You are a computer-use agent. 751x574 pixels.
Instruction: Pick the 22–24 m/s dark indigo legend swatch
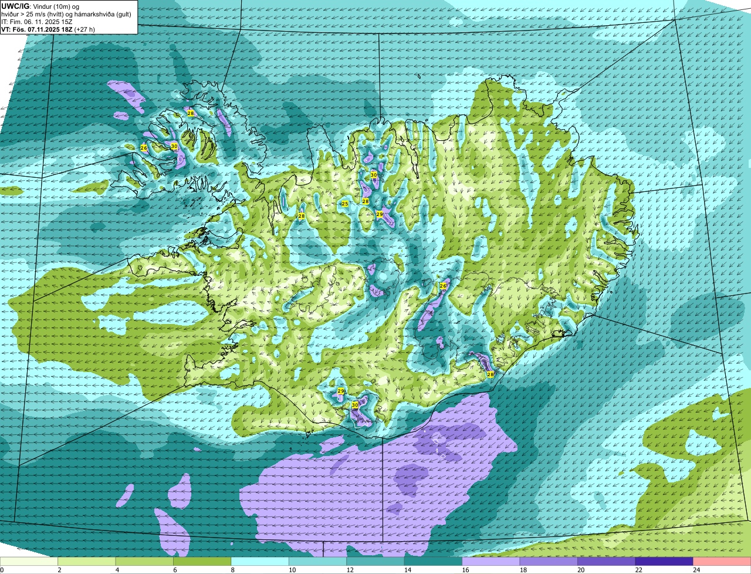[664, 561]
